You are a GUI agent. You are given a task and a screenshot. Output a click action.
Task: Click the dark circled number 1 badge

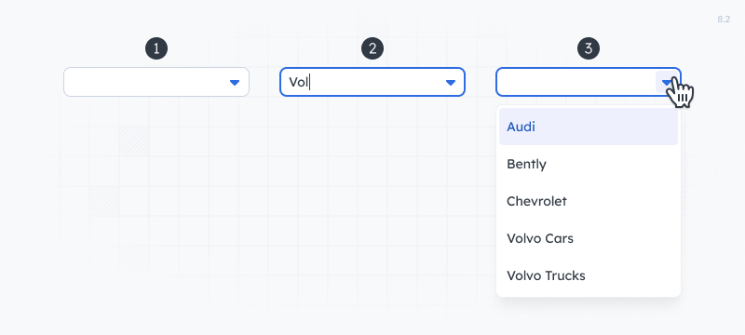156,48
